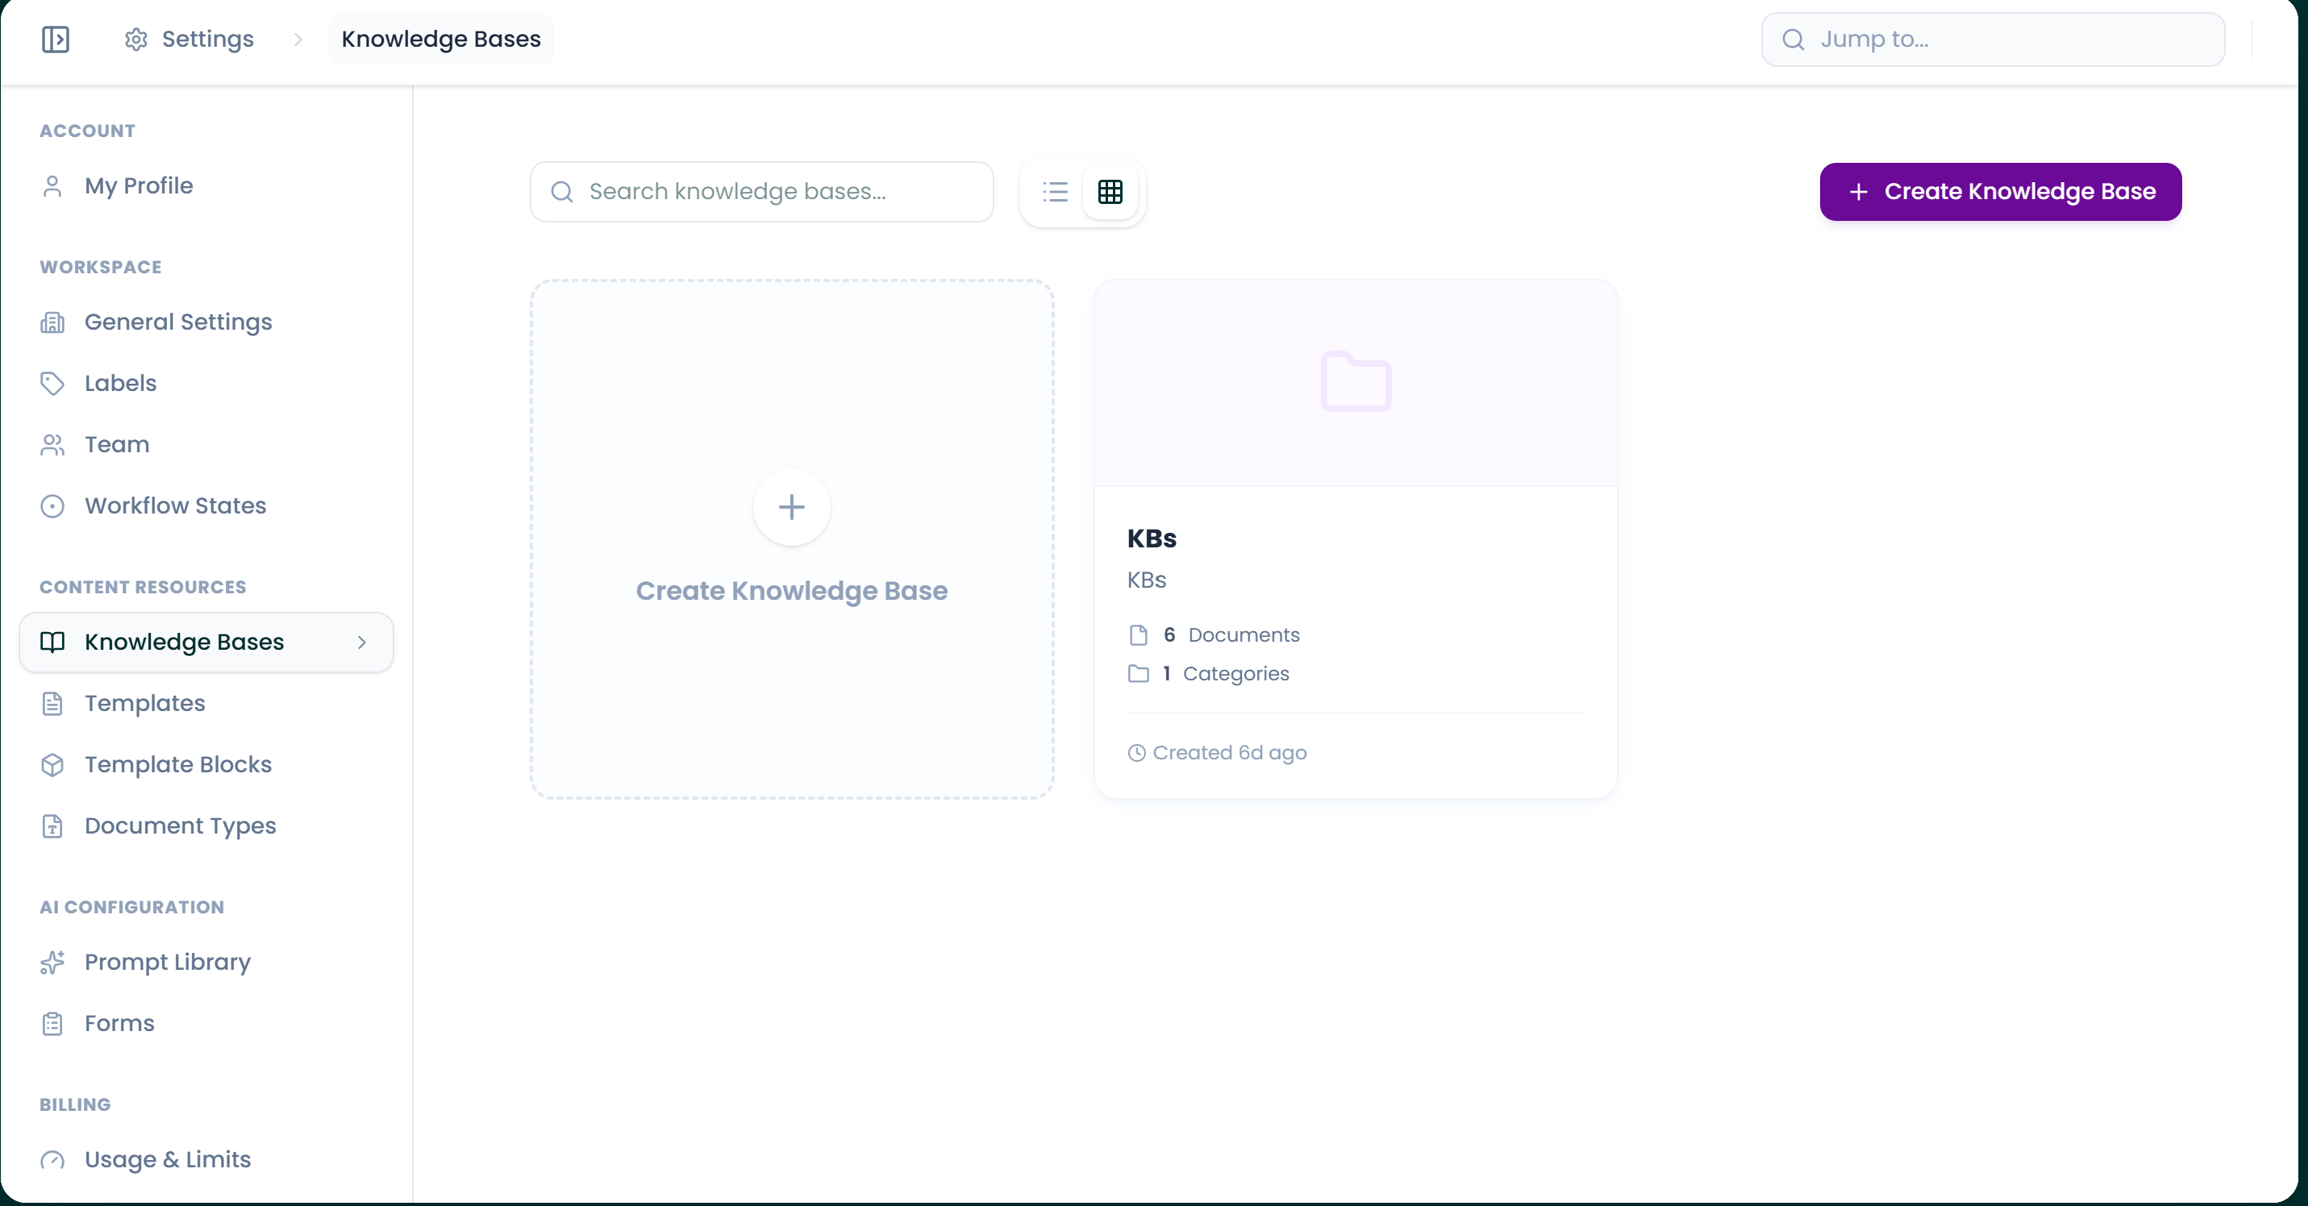Click the Settings gear icon in the breadcrumb
The image size is (2308, 1206).
click(x=136, y=40)
